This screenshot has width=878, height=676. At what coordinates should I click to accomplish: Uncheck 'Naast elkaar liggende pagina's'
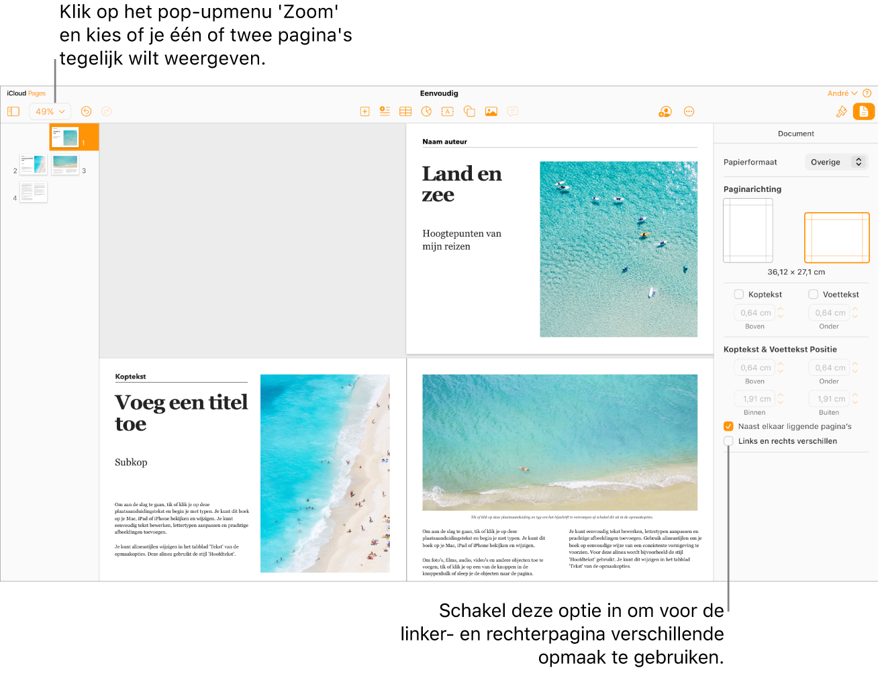click(728, 426)
